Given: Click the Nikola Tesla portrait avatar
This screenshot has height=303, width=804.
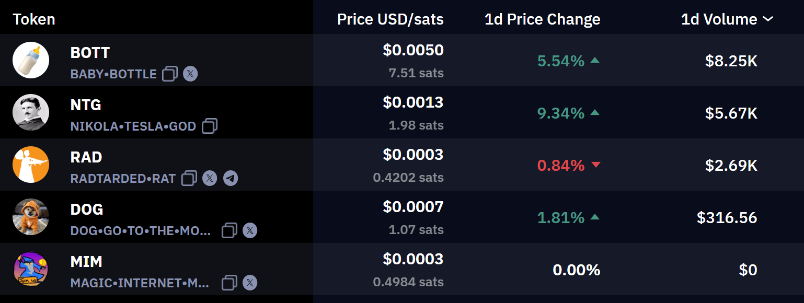Looking at the screenshot, I should pyautogui.click(x=31, y=112).
